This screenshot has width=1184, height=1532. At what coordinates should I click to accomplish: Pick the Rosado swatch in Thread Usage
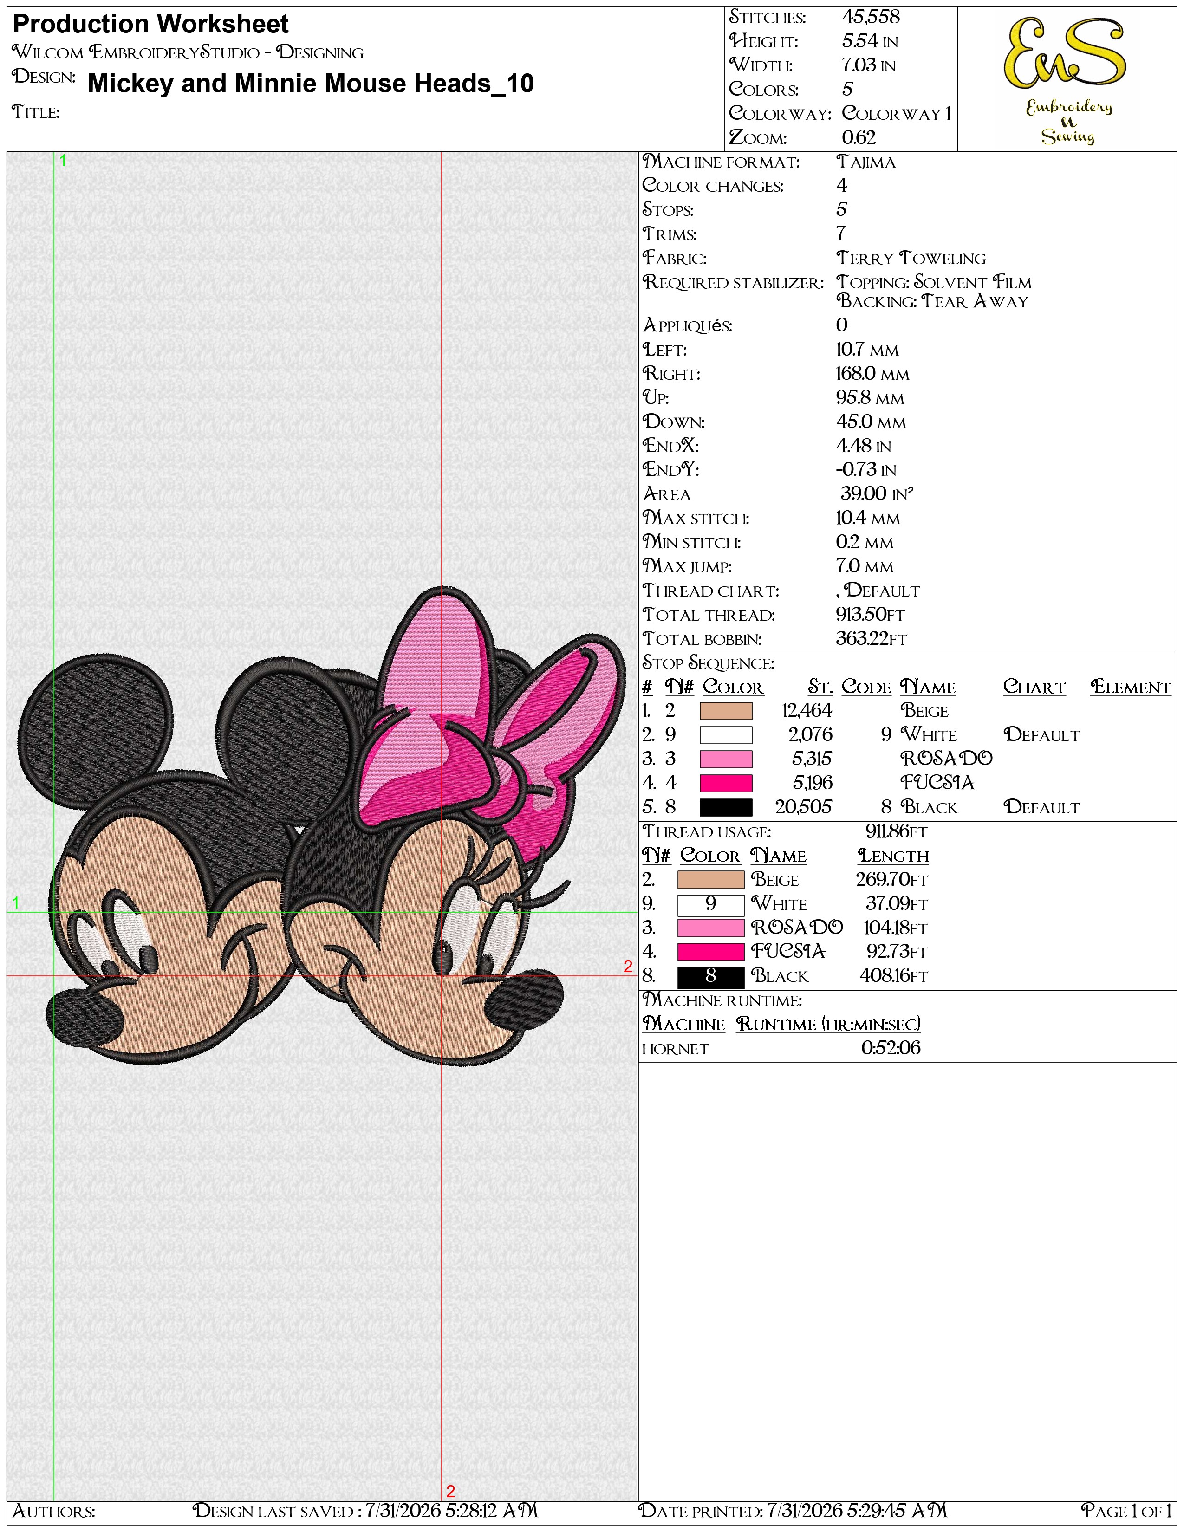coord(710,928)
